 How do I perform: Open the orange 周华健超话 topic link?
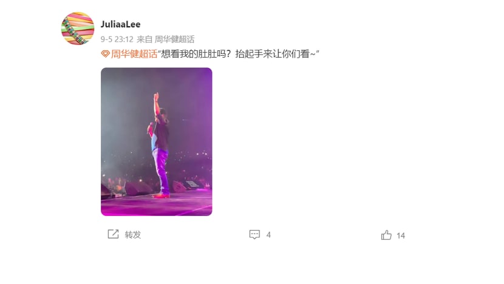coord(134,53)
